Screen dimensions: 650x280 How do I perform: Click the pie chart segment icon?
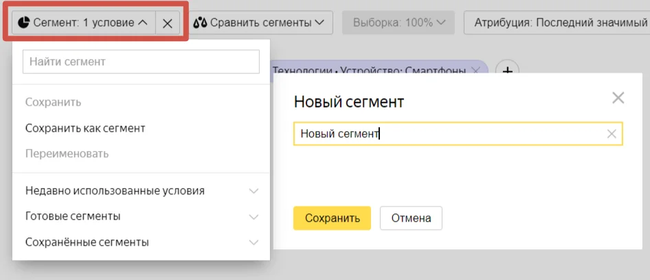24,23
